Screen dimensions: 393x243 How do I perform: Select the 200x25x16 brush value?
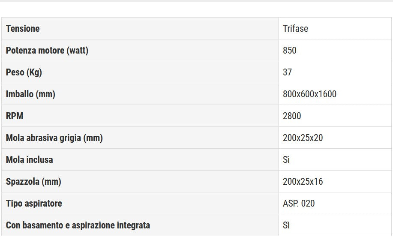coord(303,182)
